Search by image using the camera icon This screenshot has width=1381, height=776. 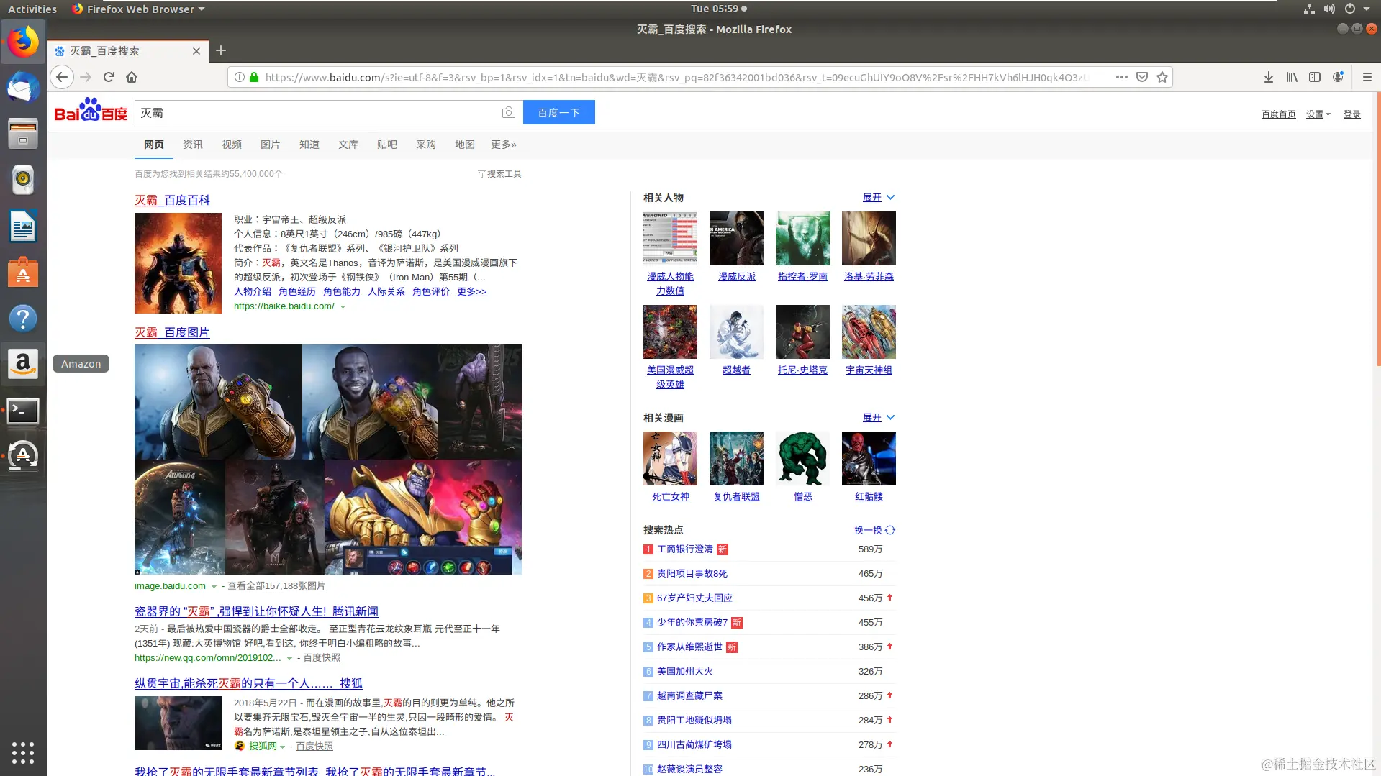pos(509,112)
